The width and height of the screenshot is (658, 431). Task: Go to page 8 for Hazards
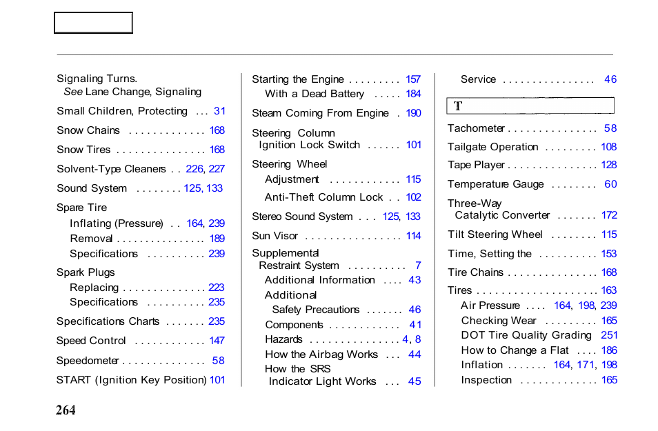click(x=418, y=339)
